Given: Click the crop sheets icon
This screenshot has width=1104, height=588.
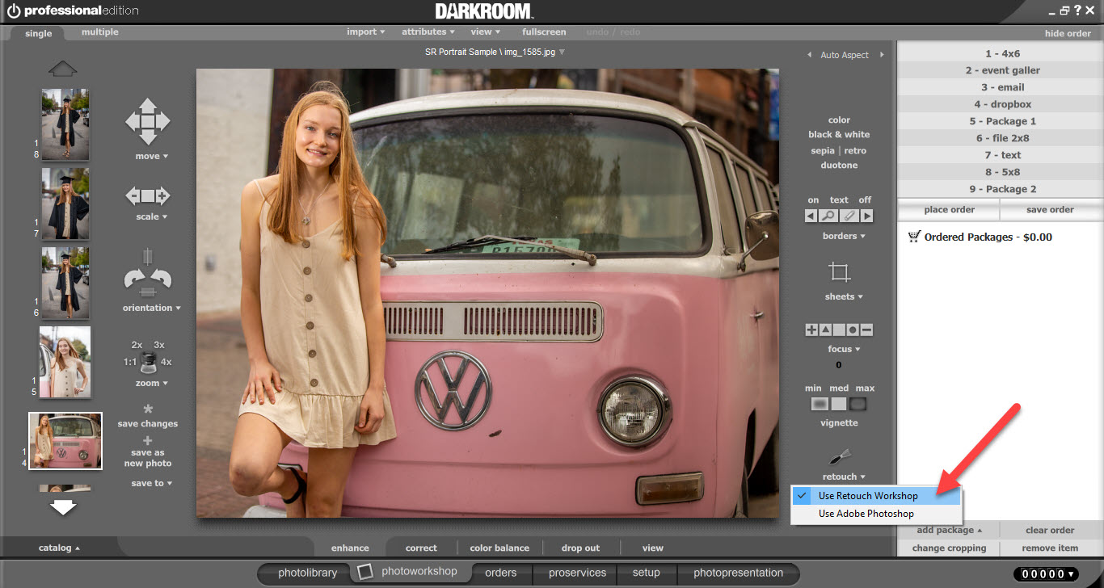Looking at the screenshot, I should pyautogui.click(x=840, y=272).
